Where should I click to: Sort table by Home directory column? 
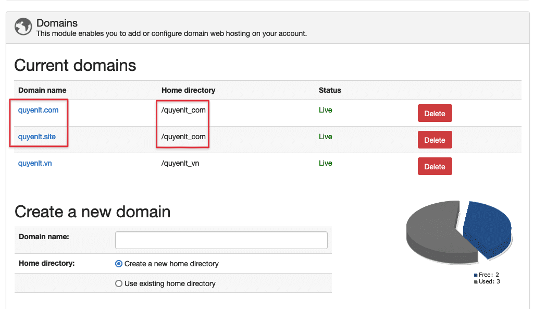tap(188, 90)
